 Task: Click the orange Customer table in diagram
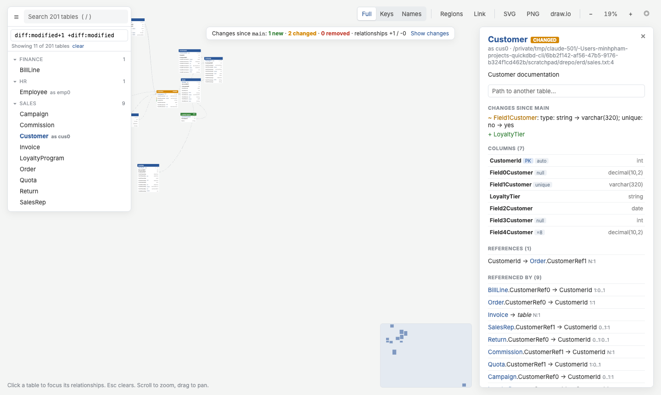[167, 99]
